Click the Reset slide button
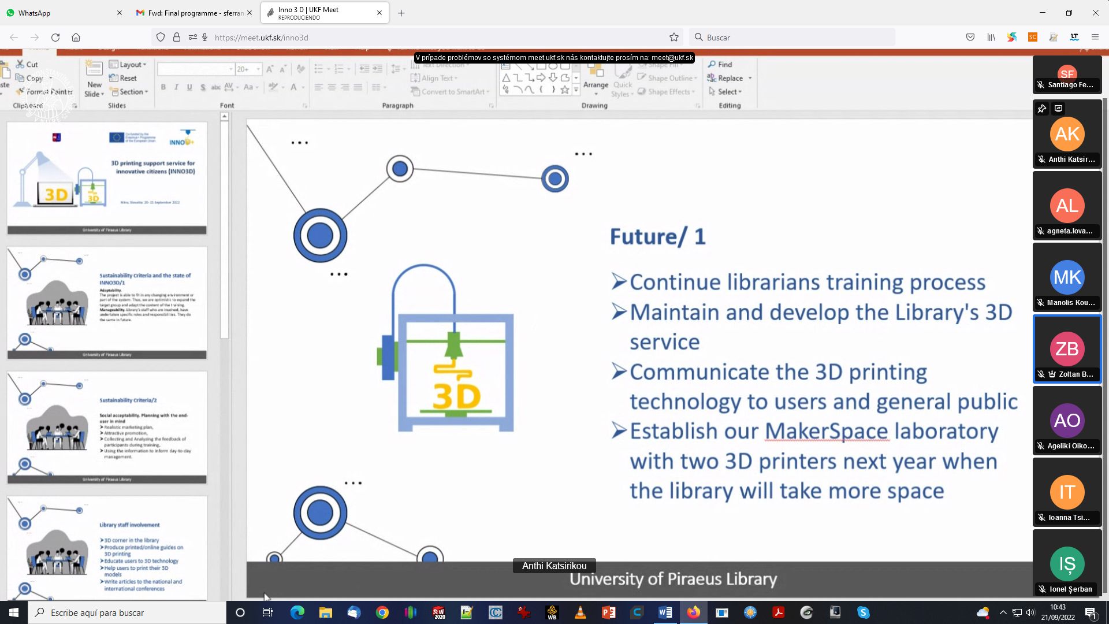1109x624 pixels. [123, 78]
